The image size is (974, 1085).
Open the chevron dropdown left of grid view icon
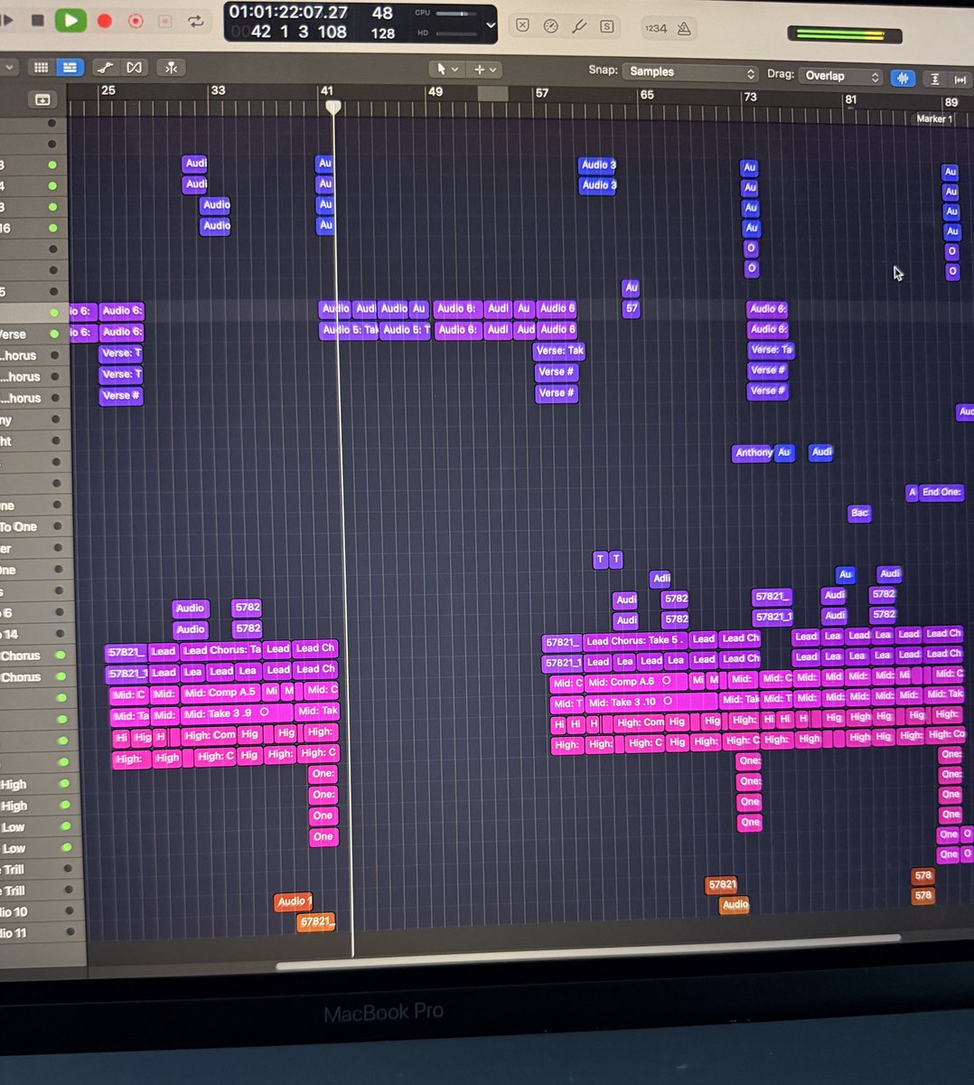(8, 67)
